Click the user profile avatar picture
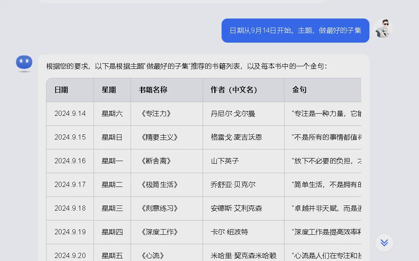Image resolution: width=419 pixels, height=261 pixels. pyautogui.click(x=384, y=28)
